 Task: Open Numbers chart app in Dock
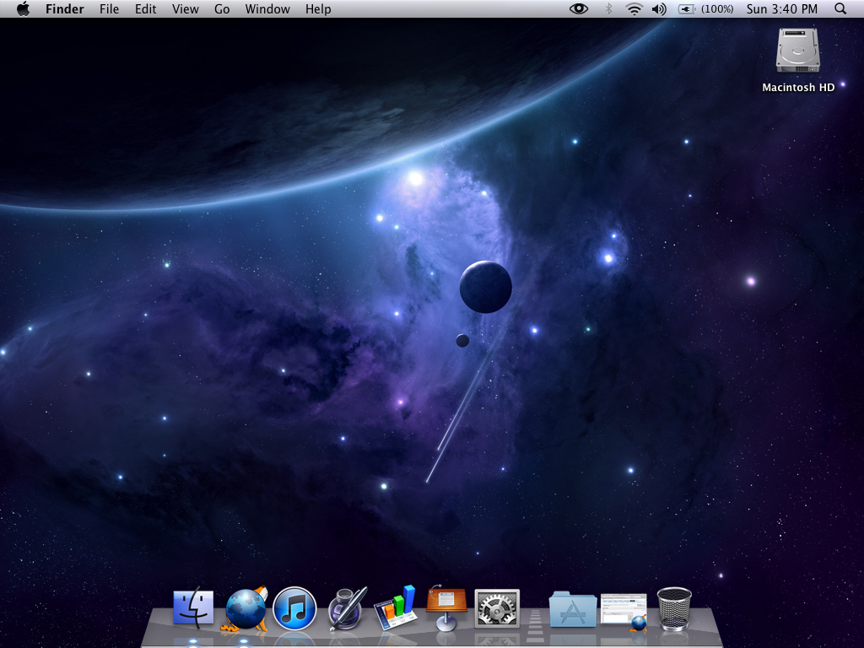pos(395,607)
